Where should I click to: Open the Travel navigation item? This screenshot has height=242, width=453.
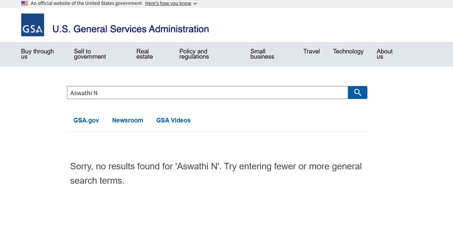[x=311, y=51]
